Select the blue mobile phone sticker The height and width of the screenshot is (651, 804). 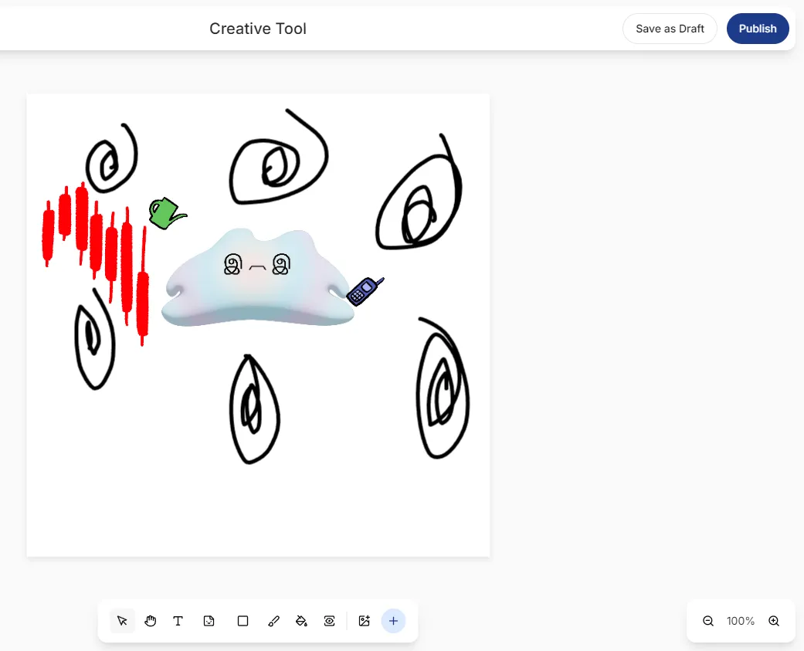[362, 291]
